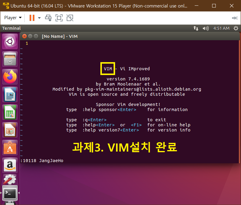Click the "for version info" text

point(169,130)
